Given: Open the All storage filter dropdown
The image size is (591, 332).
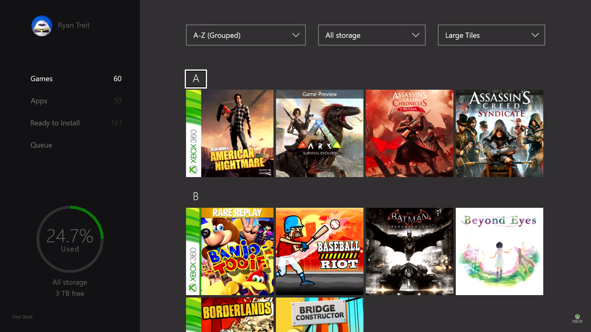Looking at the screenshot, I should pyautogui.click(x=372, y=35).
